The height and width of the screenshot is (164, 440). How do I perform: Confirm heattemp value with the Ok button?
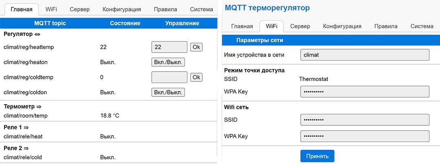(196, 47)
